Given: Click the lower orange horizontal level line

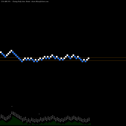Looking at the screenshot, I should tap(63, 60).
